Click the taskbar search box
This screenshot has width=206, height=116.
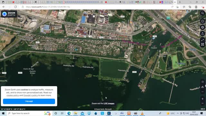click(29, 113)
